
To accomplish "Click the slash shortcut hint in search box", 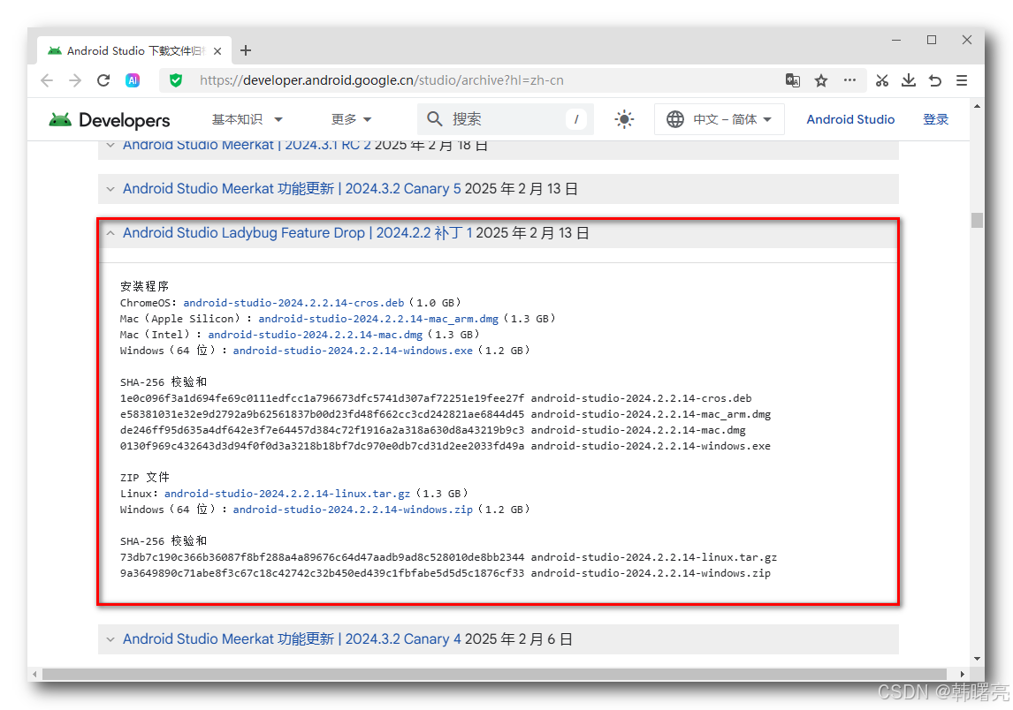I will 576,119.
